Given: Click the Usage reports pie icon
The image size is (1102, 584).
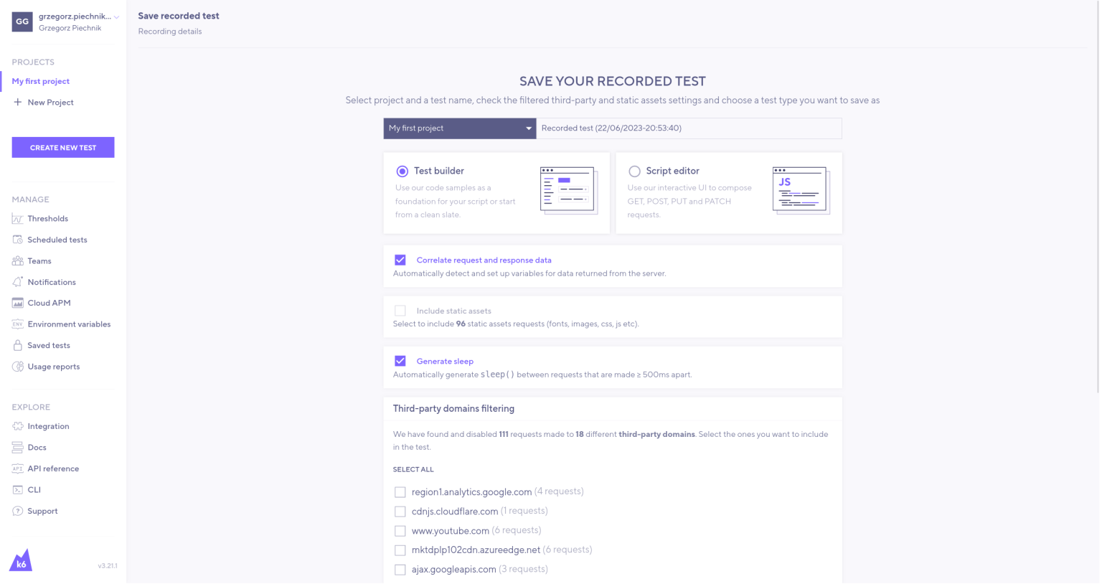Looking at the screenshot, I should (x=17, y=367).
